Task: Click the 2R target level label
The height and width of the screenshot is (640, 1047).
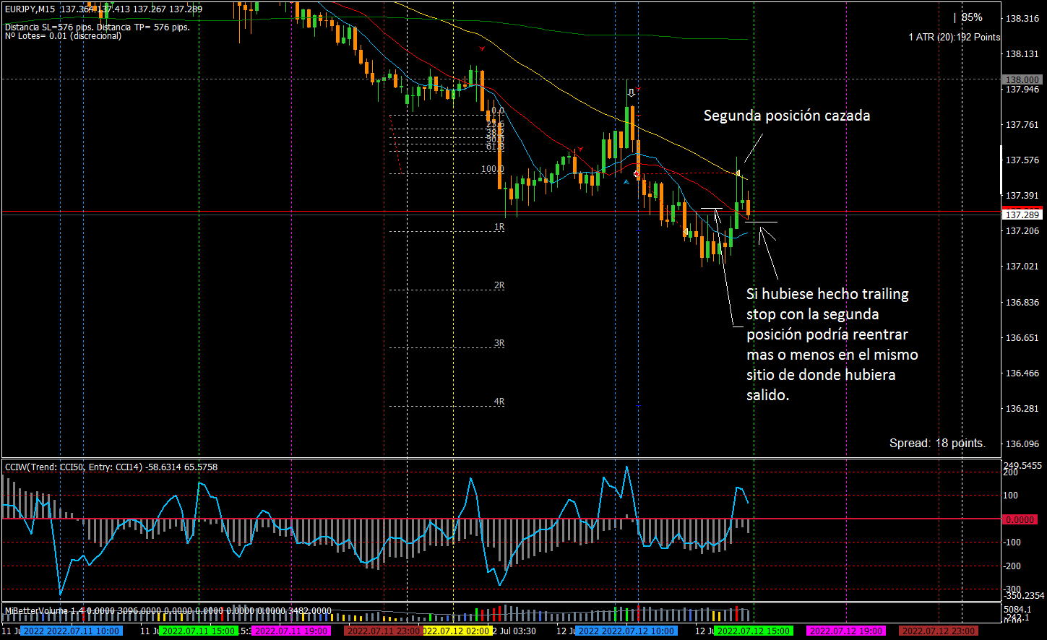Action: [499, 285]
